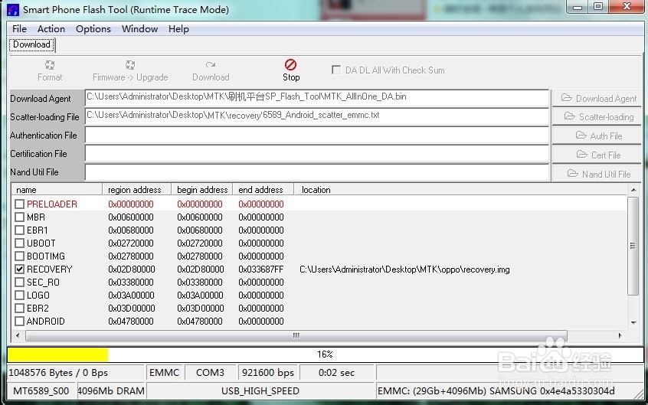The image size is (648, 405).
Task: Click the Download Agent browse button
Action: coord(597,98)
